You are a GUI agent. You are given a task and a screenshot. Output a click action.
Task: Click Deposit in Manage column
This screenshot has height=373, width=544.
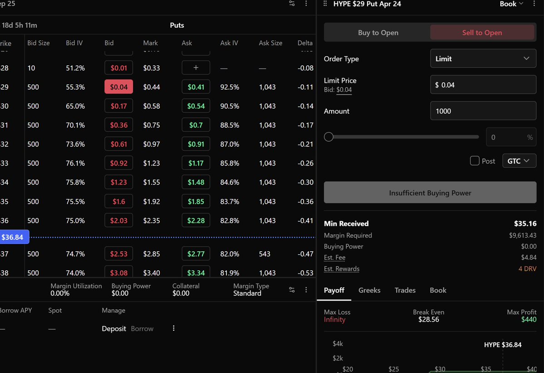[x=114, y=328]
